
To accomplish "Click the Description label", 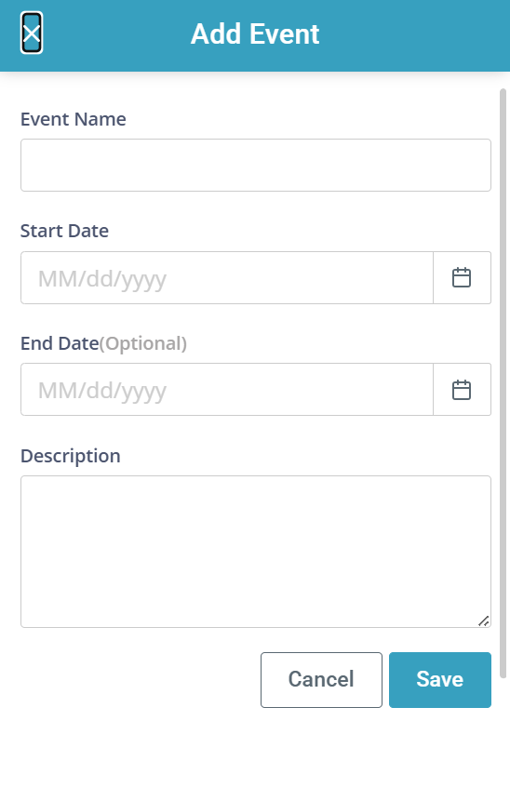I will (x=71, y=456).
